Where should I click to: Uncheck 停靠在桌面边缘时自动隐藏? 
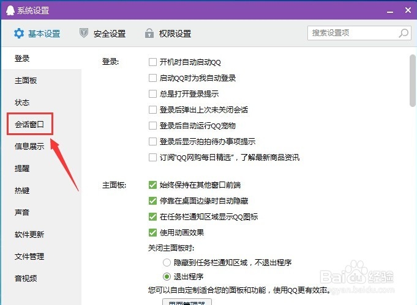point(152,200)
